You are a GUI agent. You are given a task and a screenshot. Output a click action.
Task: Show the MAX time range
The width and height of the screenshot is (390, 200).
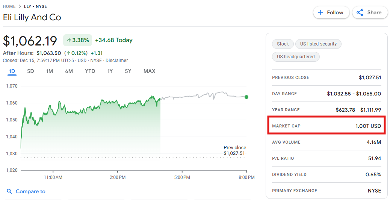click(x=149, y=71)
